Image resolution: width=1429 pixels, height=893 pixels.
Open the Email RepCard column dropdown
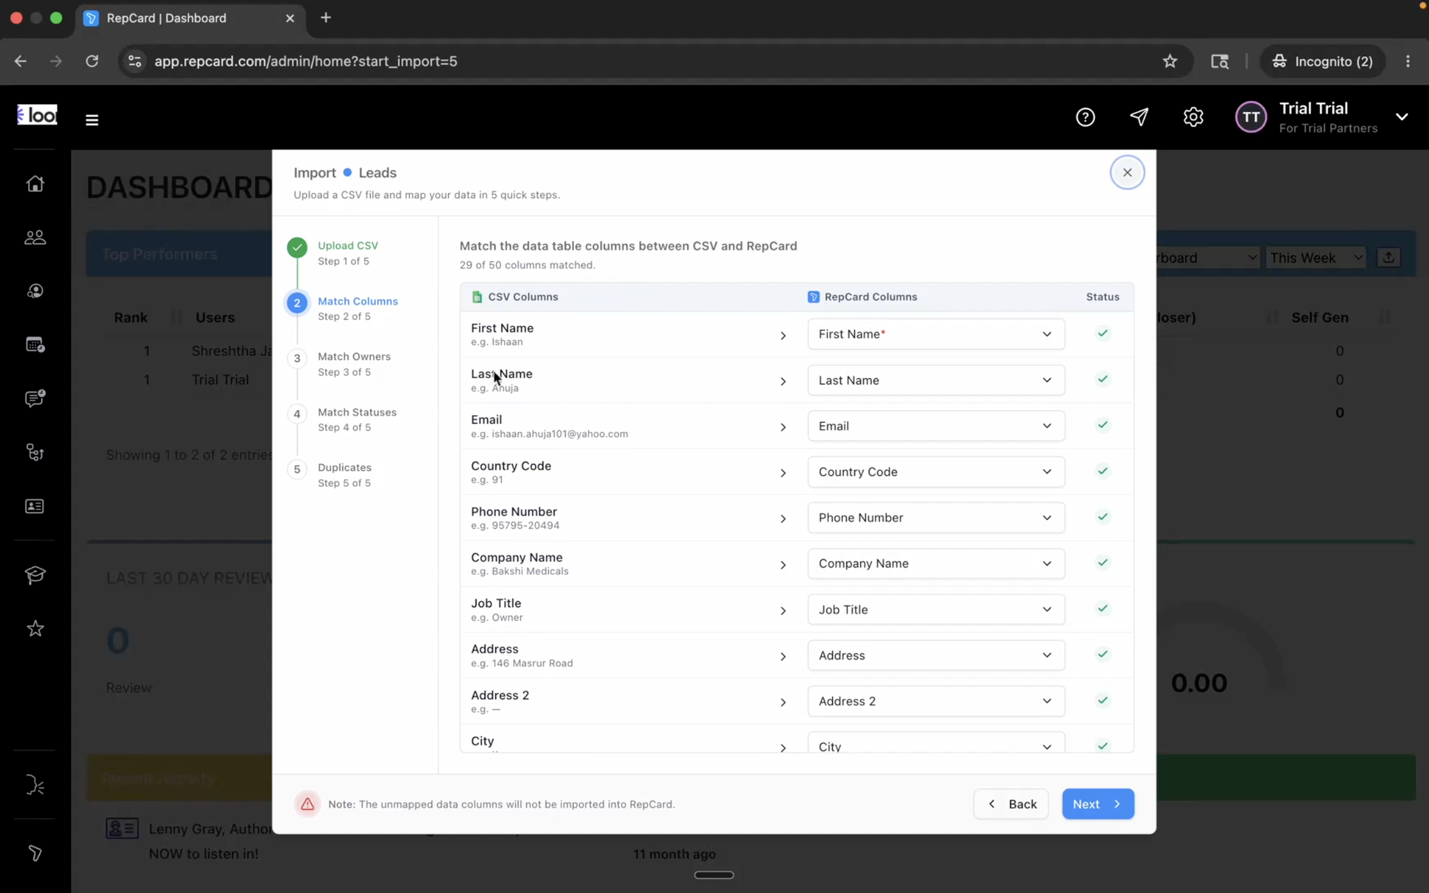(936, 426)
